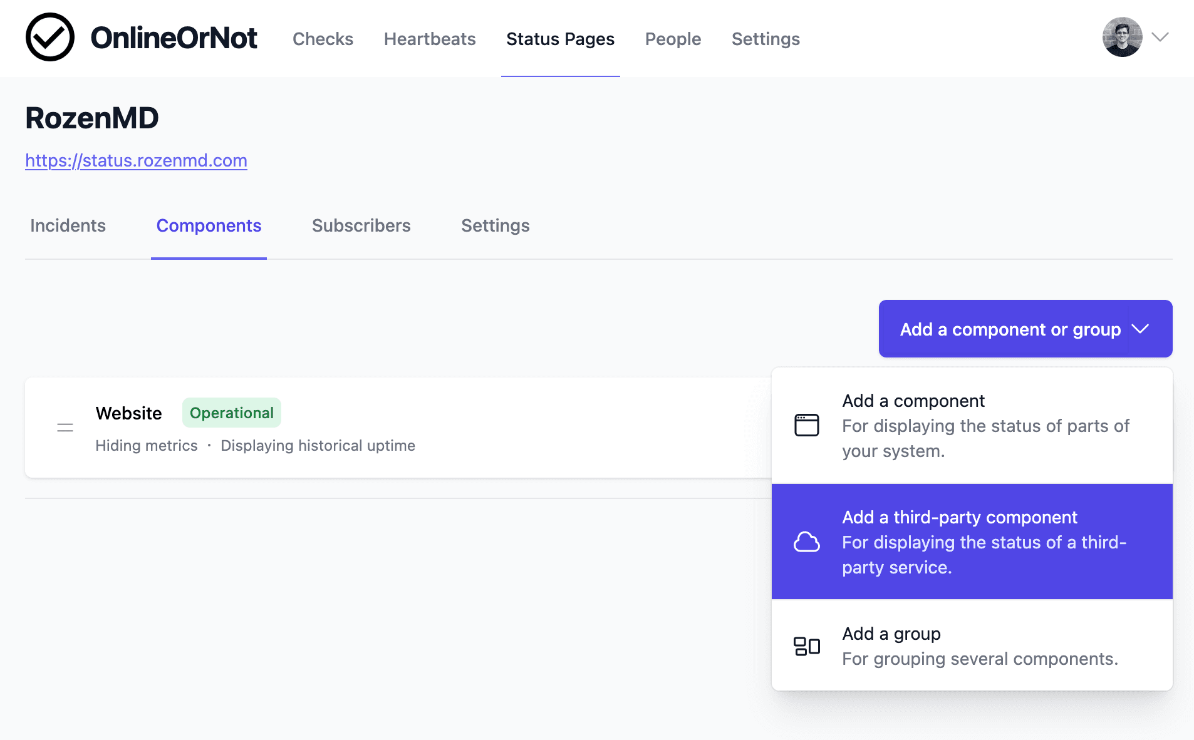
Task: Select the status page Settings tab
Action: pyautogui.click(x=496, y=226)
